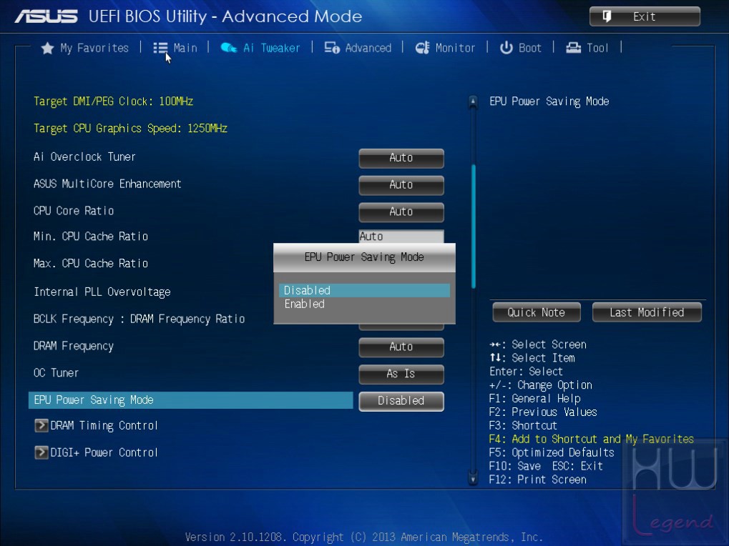Screen dimensions: 729x546
Task: Click the Main tab list icon
Action: pyautogui.click(x=160, y=48)
